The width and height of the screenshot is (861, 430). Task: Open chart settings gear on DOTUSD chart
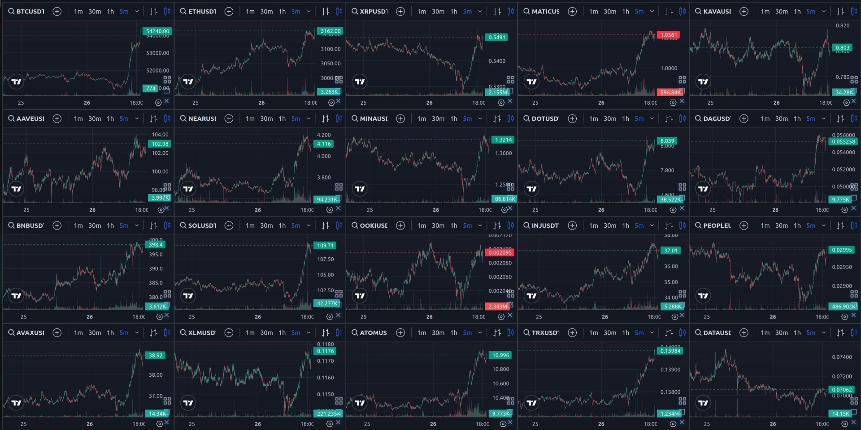673,210
